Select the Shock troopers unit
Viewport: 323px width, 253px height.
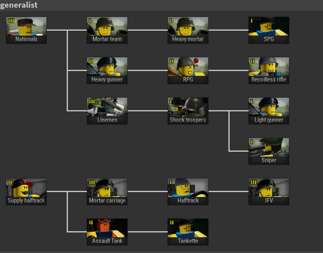[x=188, y=111]
